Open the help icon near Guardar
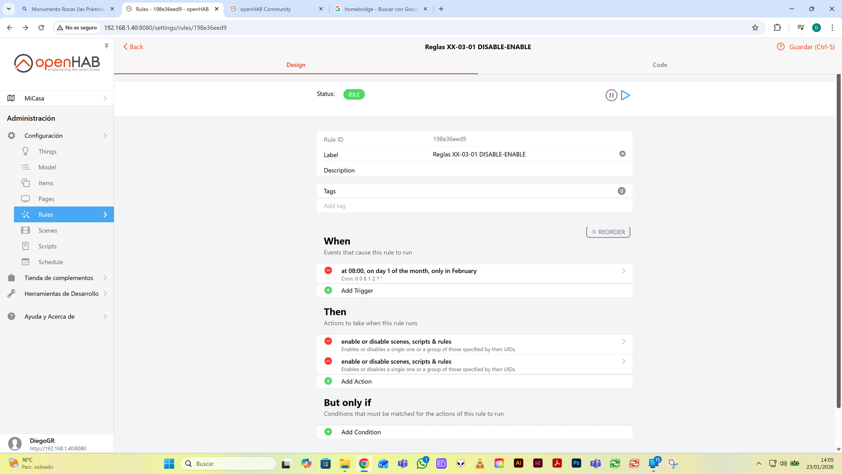 [x=780, y=47]
